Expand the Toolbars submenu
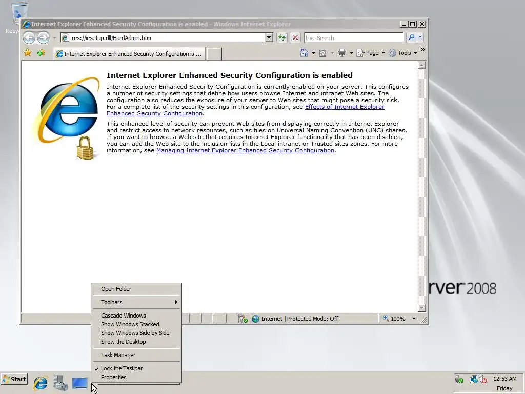Image resolution: width=525 pixels, height=394 pixels. (x=136, y=302)
